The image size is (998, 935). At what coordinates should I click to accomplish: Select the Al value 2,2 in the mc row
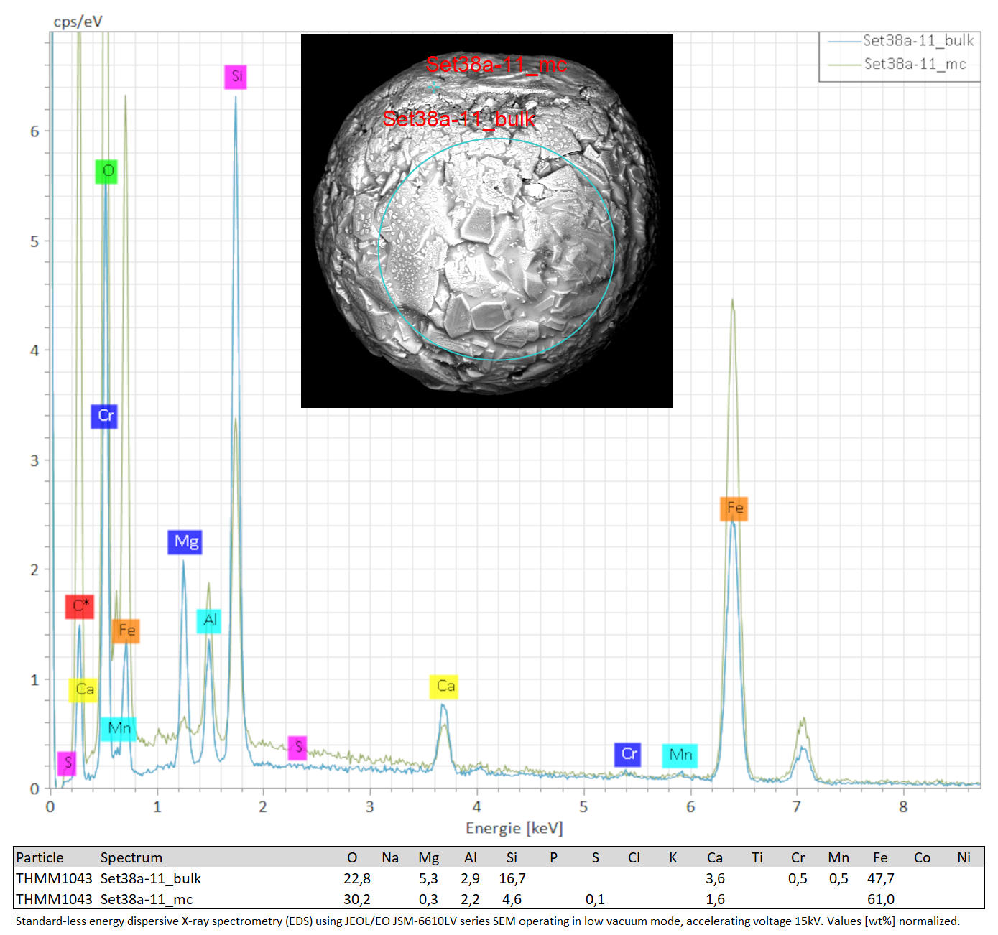coord(470,899)
